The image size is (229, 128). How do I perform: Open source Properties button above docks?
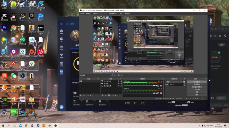(114, 75)
